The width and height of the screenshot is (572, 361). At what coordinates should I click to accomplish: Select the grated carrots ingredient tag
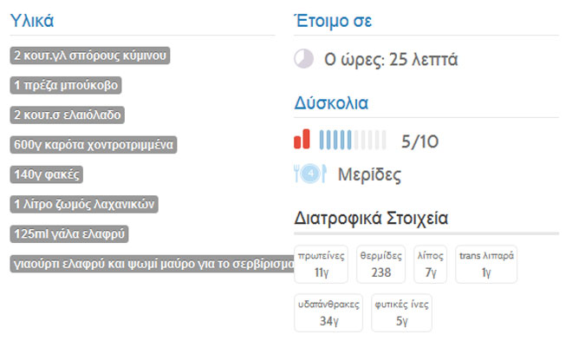tap(93, 145)
